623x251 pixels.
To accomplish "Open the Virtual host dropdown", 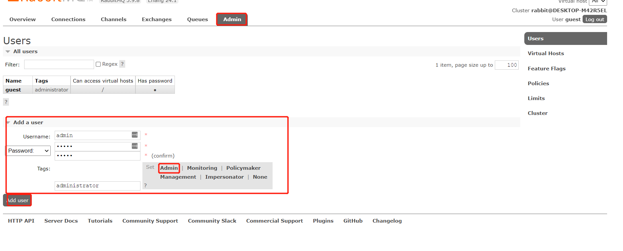I will (x=598, y=2).
